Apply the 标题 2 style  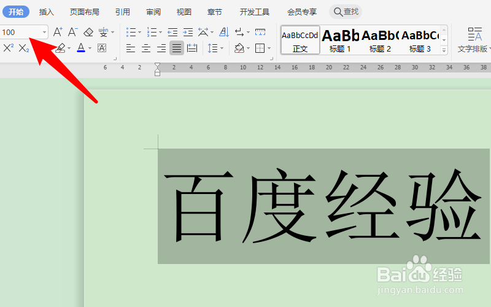pyautogui.click(x=380, y=40)
